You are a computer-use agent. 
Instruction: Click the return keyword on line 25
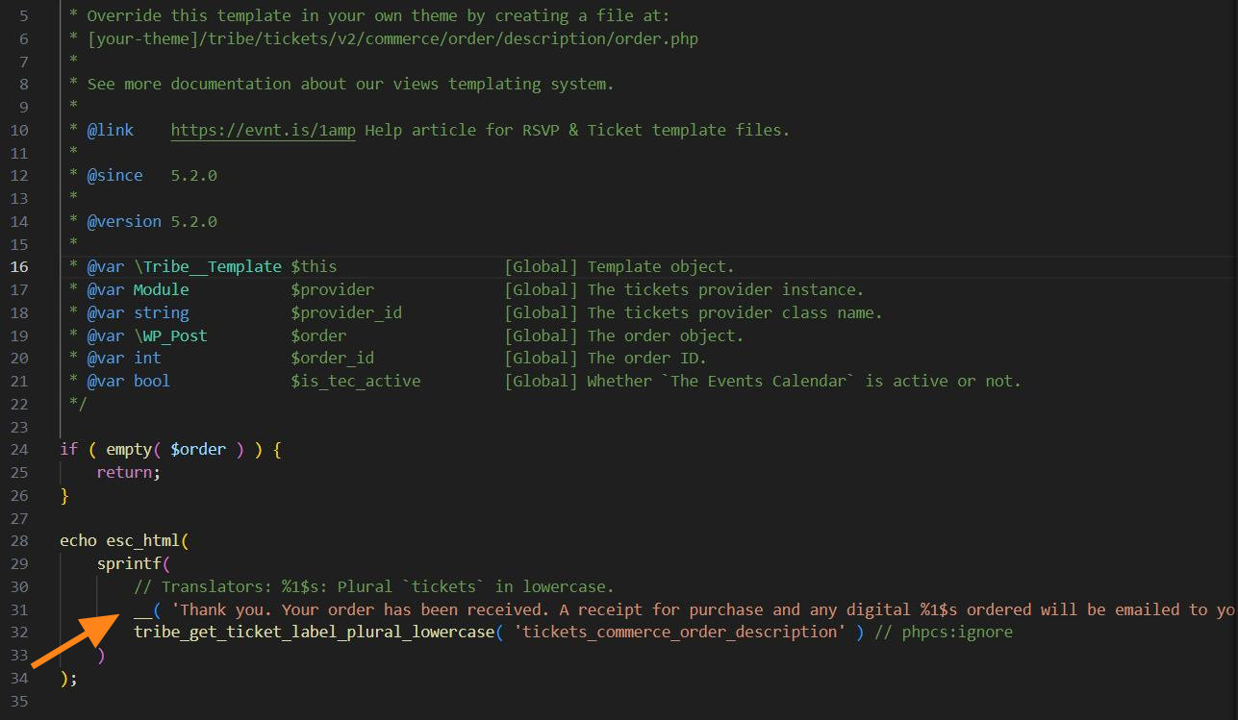(x=124, y=473)
